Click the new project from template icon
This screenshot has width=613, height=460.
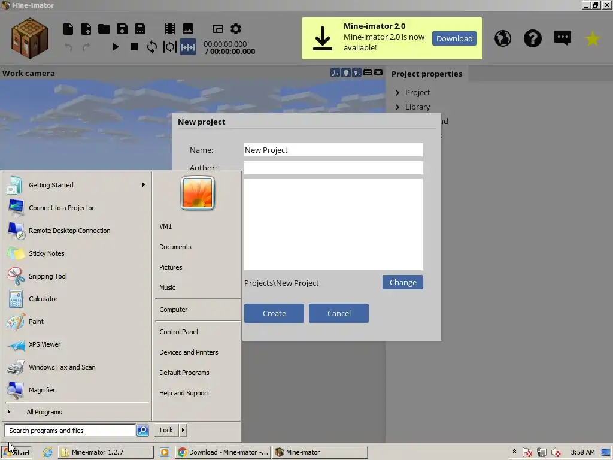tap(86, 29)
